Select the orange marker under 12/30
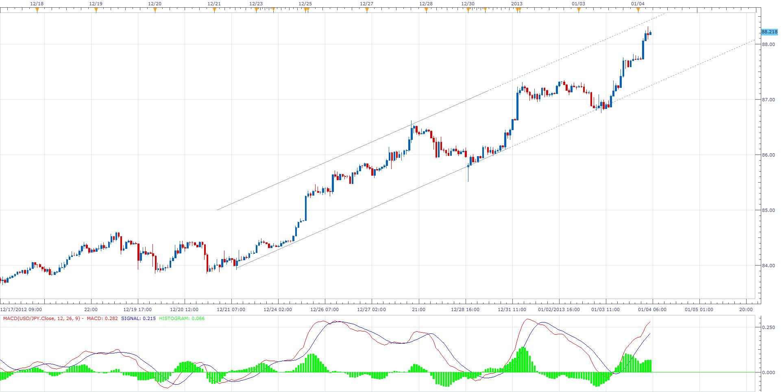 [x=468, y=10]
